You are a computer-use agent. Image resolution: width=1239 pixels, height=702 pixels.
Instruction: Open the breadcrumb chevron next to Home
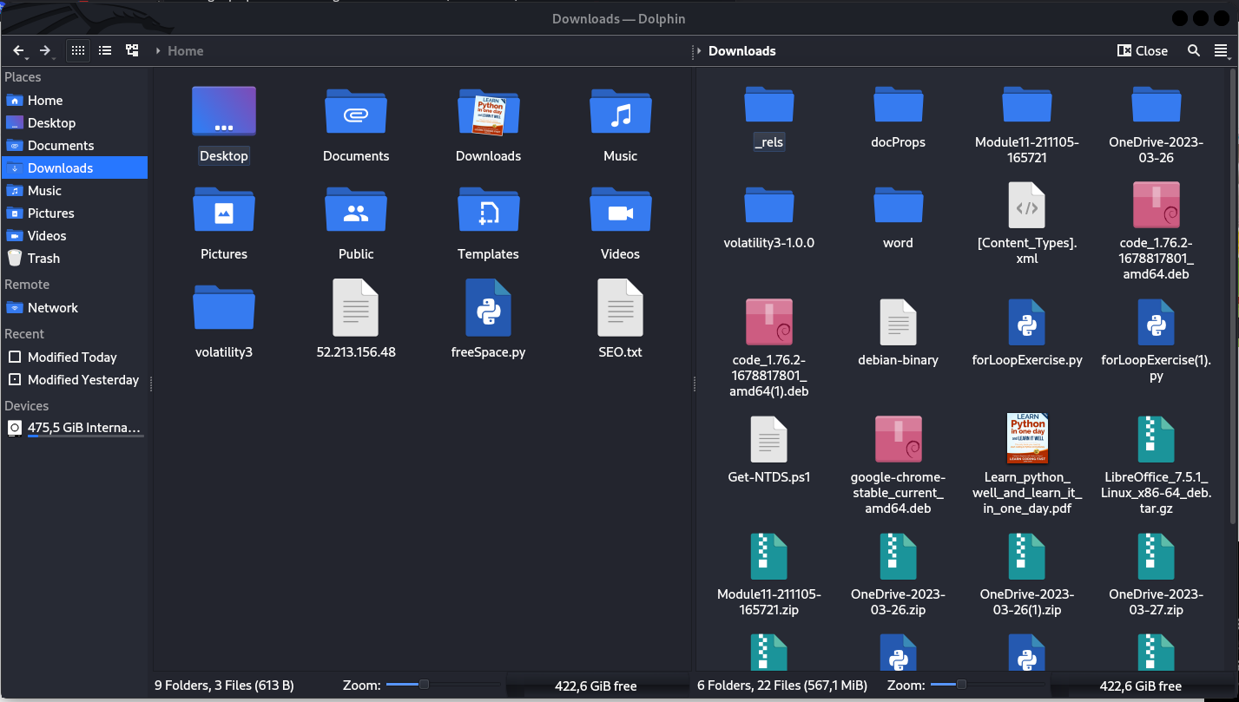tap(158, 50)
